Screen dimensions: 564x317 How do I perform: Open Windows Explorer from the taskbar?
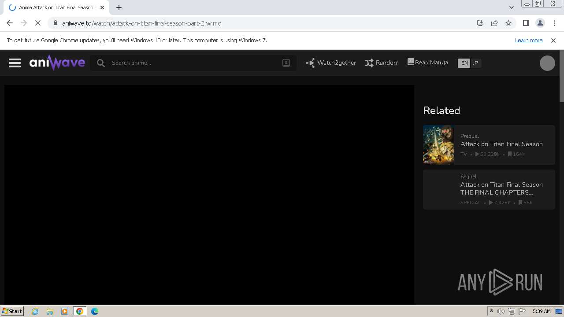click(x=50, y=311)
